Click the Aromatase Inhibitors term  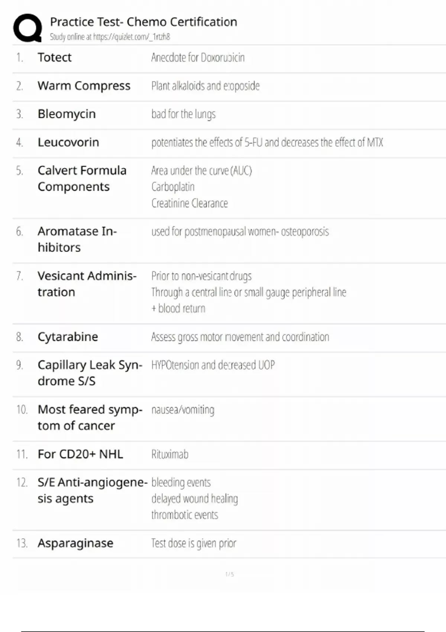pos(77,239)
